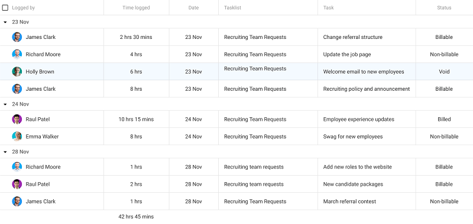473x224 pixels.
Task: Click Billable status for New candidate packages
Action: pos(444,184)
